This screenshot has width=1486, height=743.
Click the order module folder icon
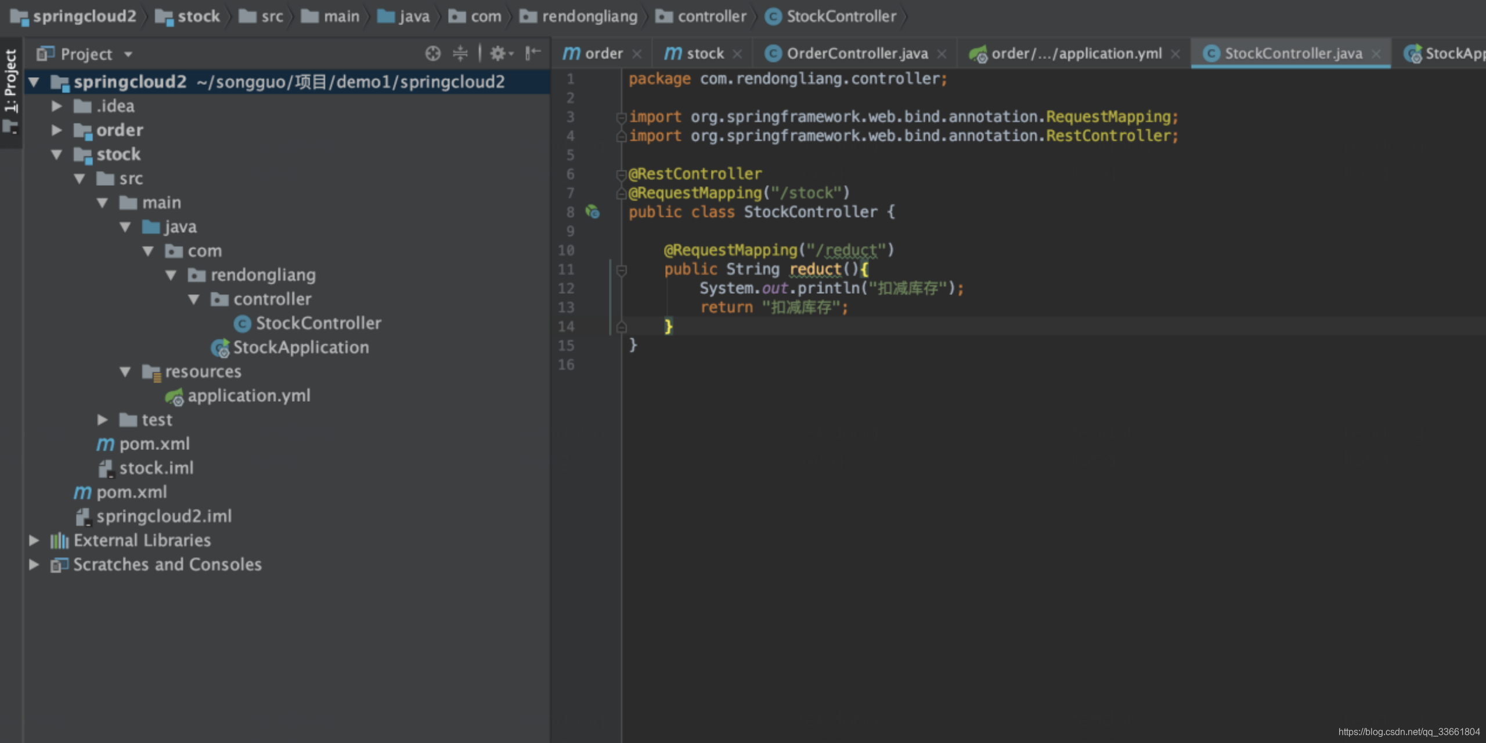tap(83, 131)
